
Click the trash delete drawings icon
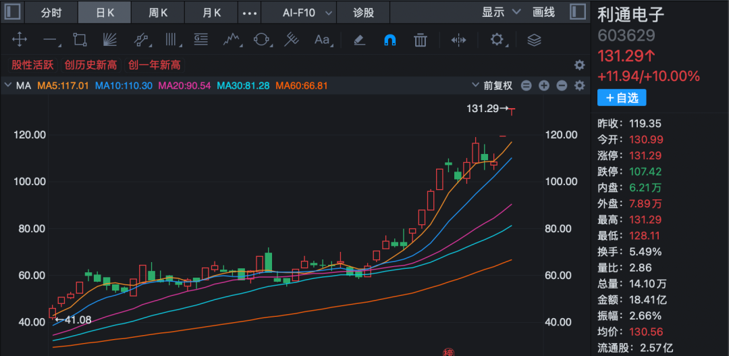[421, 40]
